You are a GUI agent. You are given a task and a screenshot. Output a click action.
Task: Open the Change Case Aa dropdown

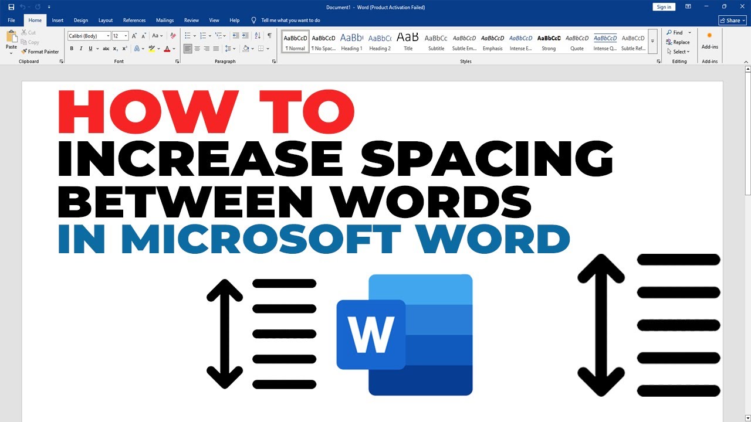pos(158,36)
